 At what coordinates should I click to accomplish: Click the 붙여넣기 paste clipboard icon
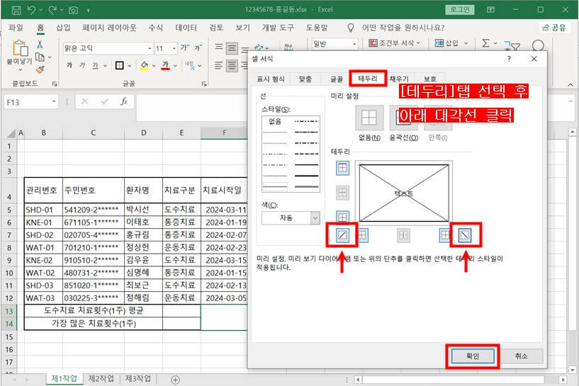(x=20, y=48)
